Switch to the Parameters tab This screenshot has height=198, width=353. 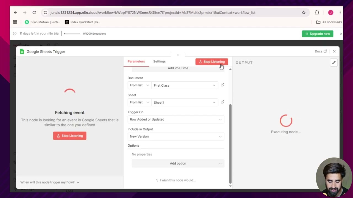pos(136,61)
